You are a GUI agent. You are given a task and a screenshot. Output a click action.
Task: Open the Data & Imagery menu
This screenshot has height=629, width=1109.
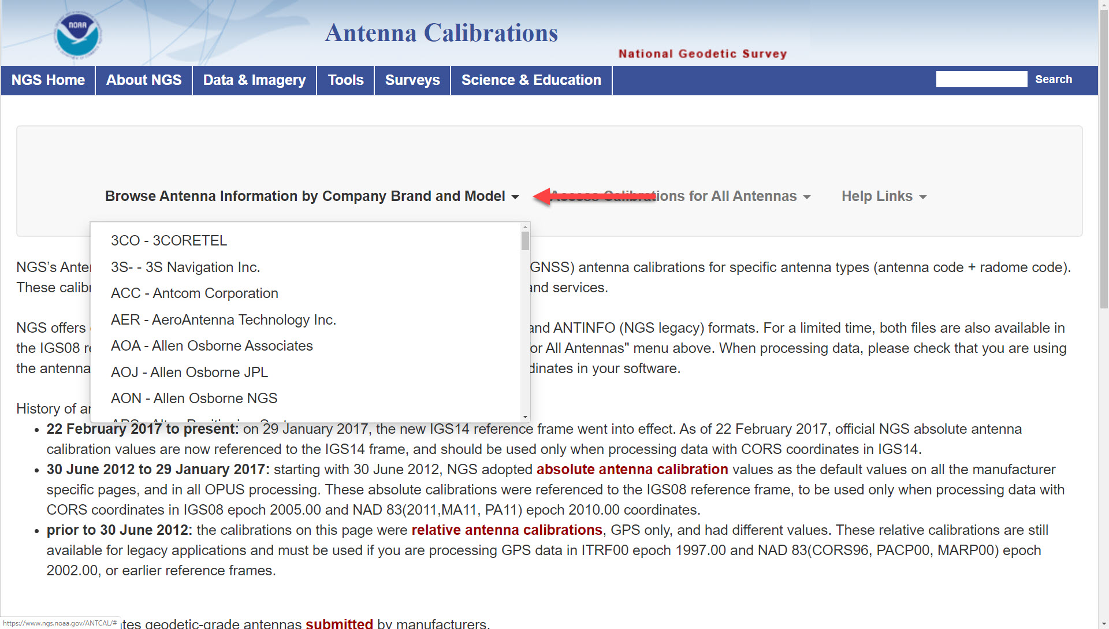pos(254,80)
